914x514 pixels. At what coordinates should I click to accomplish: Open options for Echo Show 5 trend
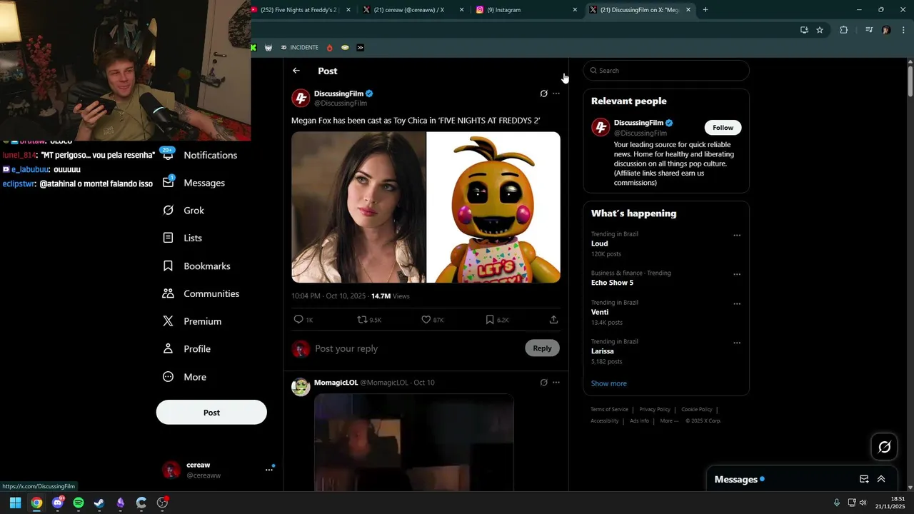tap(737, 274)
